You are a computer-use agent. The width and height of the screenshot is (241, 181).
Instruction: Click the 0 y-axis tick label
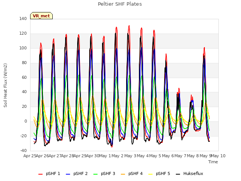[26, 121]
